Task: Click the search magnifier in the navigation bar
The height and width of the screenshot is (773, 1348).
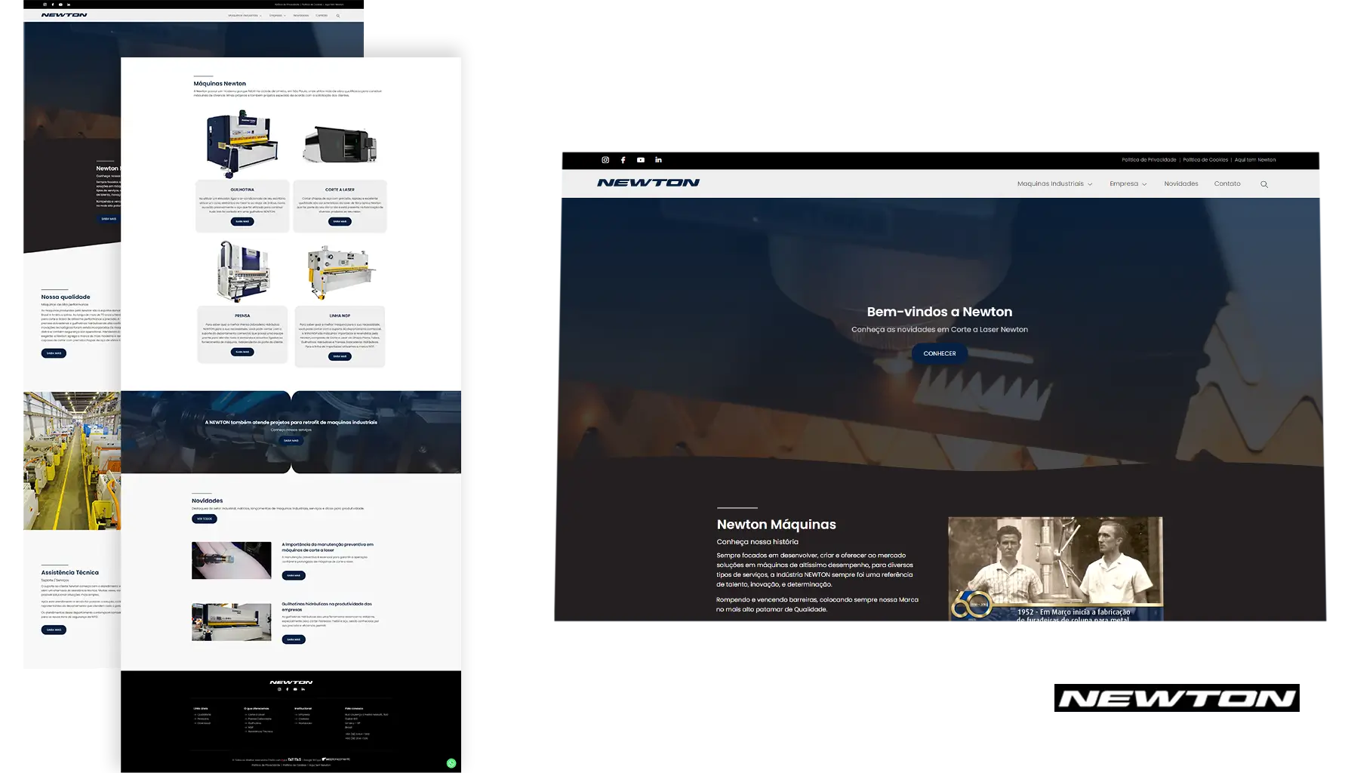Action: point(1264,184)
